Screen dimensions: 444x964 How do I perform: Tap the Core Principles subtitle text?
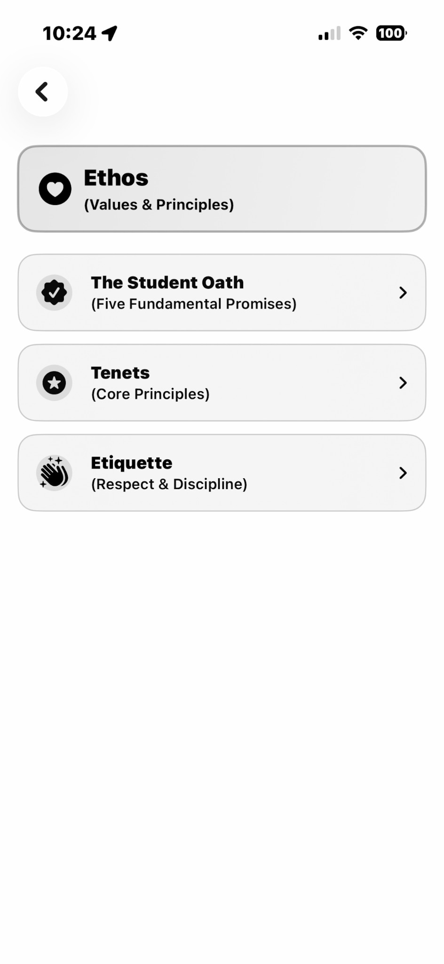pyautogui.click(x=150, y=394)
